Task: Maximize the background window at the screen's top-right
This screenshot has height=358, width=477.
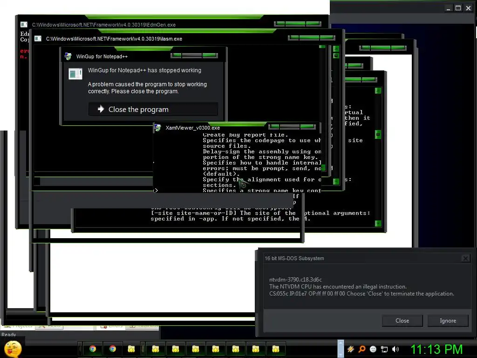Action: pyautogui.click(x=458, y=8)
